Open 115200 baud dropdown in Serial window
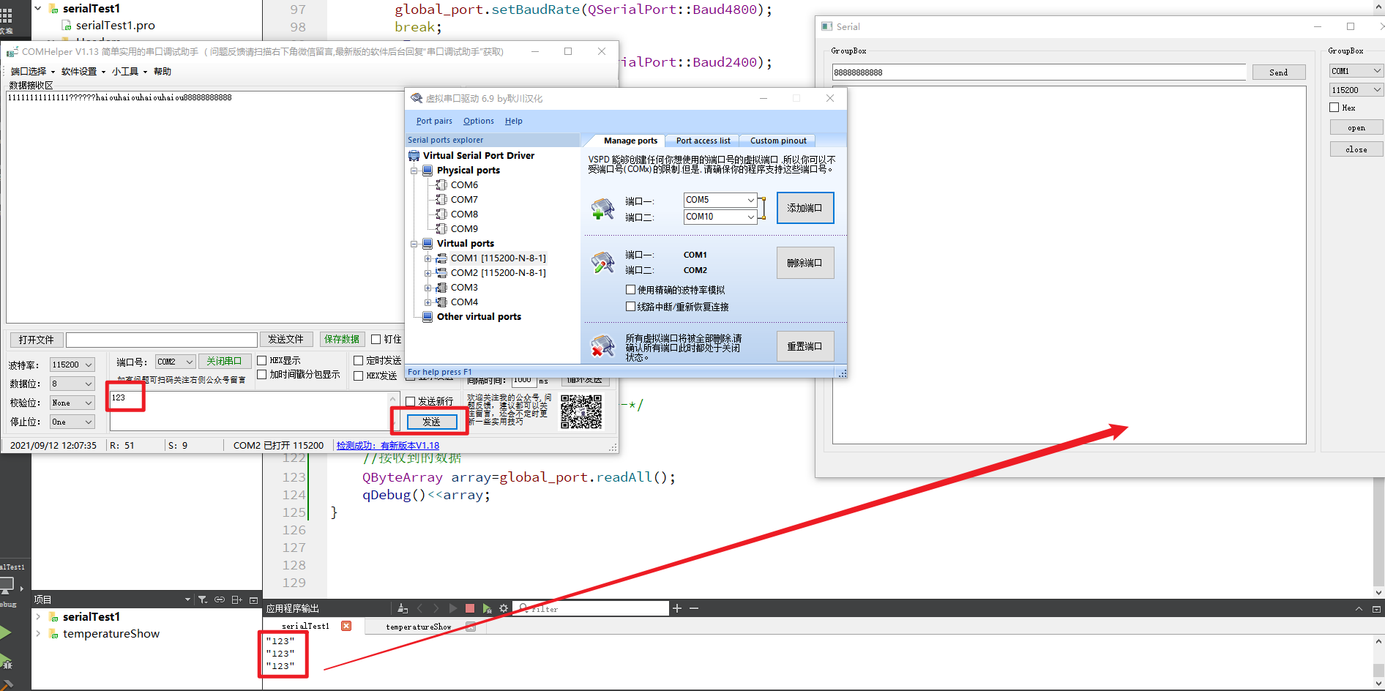The width and height of the screenshot is (1385, 691). pos(1356,90)
